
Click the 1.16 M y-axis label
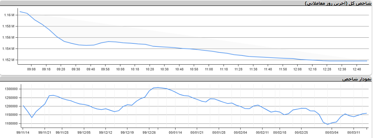pos(9,15)
